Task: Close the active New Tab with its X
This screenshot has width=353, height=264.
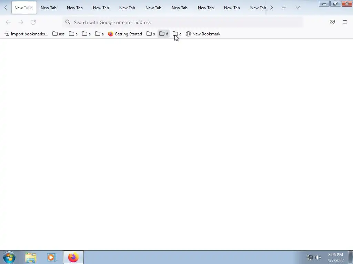Action: click(x=31, y=8)
